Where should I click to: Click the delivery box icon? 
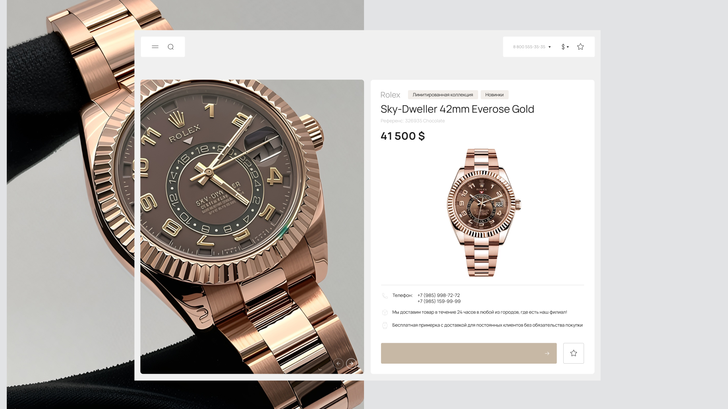point(385,312)
